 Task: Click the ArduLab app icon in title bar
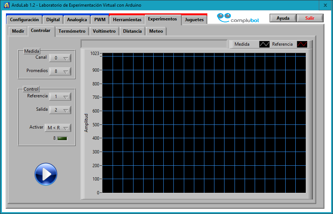pyautogui.click(x=6, y=5)
